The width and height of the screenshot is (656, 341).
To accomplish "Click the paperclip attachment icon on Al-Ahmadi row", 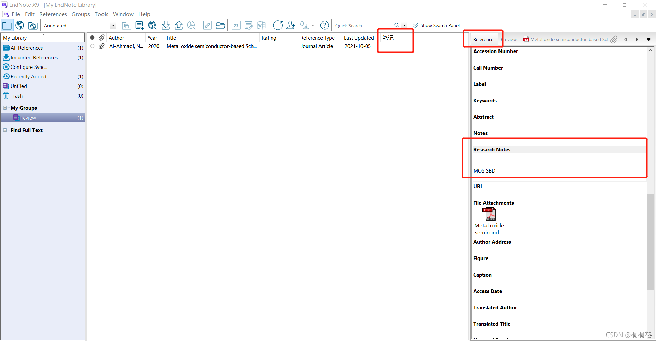I will [x=101, y=46].
